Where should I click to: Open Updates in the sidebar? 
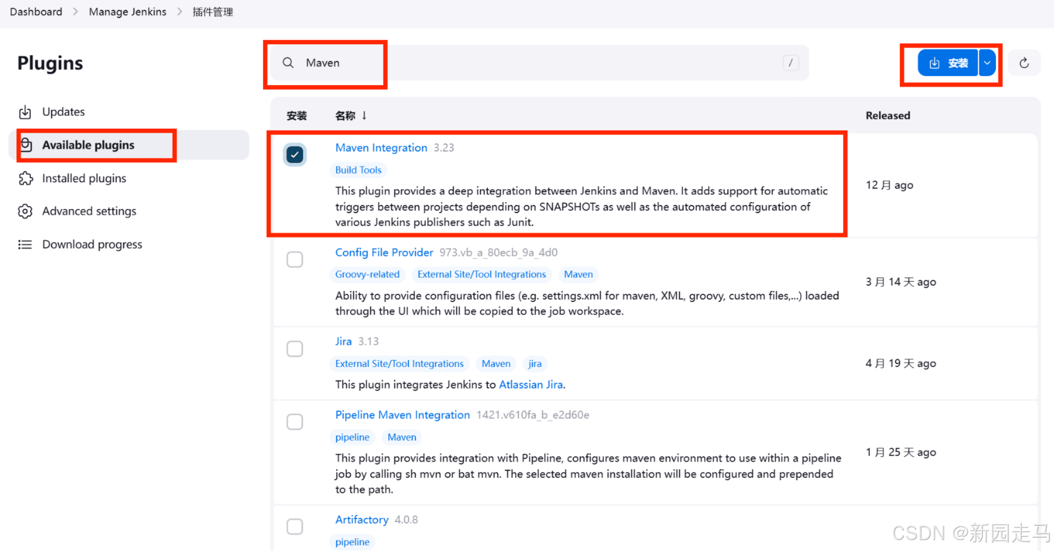pos(129,112)
